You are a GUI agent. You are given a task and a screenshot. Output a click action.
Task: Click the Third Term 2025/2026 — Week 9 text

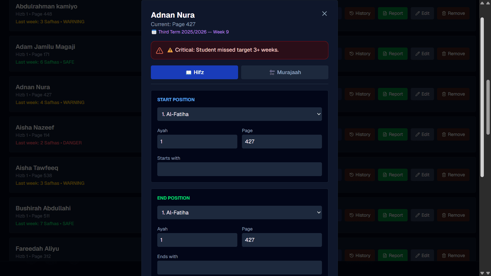(194, 32)
